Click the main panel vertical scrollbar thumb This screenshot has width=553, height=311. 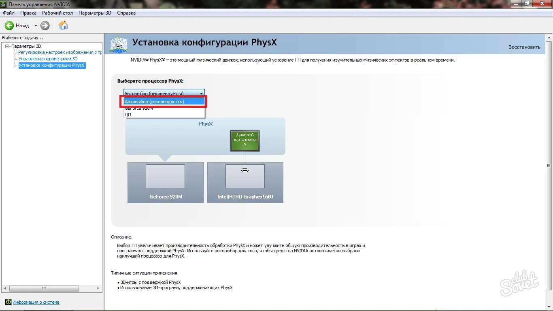(x=549, y=165)
